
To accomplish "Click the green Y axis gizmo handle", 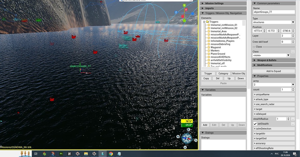I will 184,5.
